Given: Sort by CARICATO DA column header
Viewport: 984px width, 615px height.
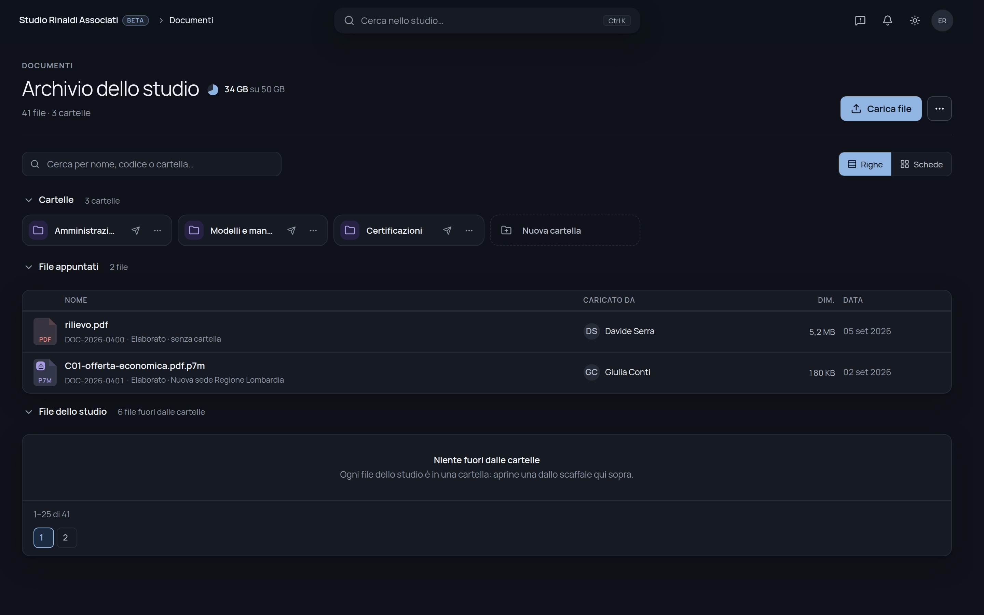Looking at the screenshot, I should (x=609, y=300).
